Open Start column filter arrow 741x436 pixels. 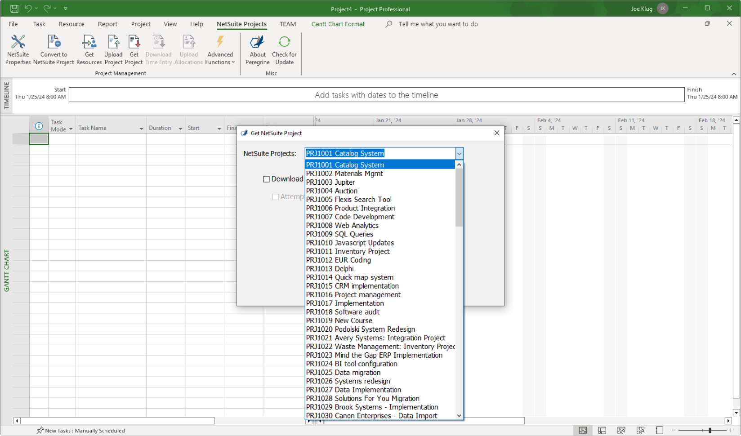[x=219, y=129]
